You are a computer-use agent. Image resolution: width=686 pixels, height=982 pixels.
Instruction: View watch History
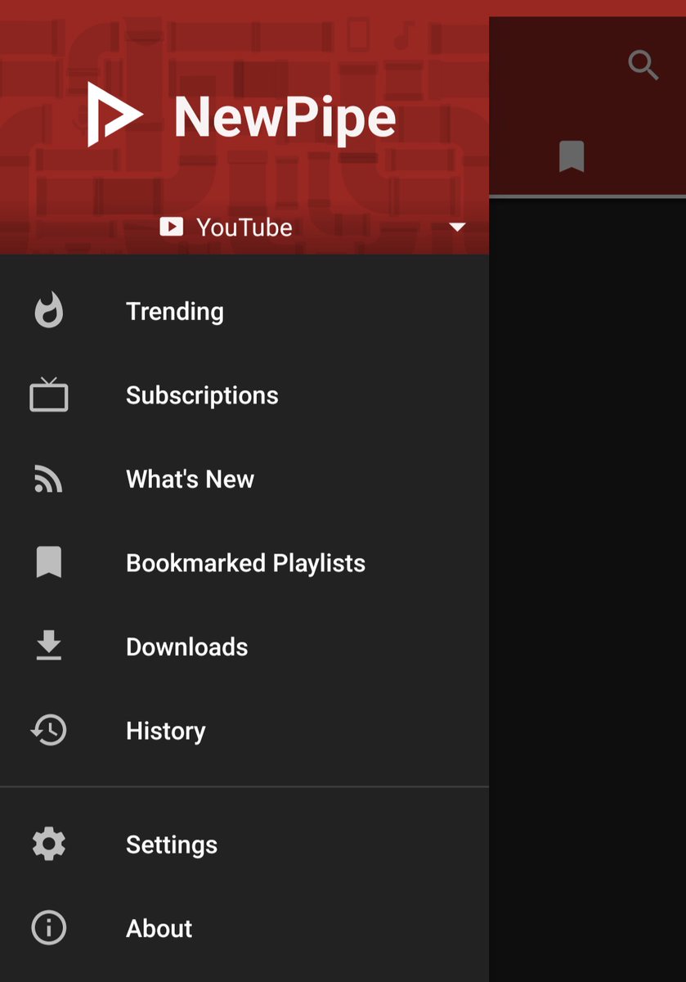(244, 731)
